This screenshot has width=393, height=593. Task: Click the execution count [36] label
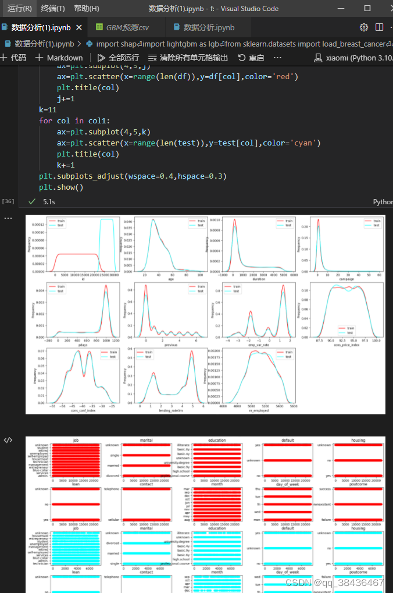pos(8,201)
